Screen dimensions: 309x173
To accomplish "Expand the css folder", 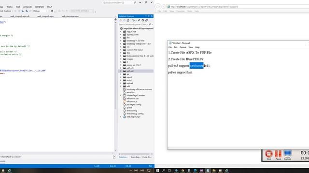I will [120, 47].
